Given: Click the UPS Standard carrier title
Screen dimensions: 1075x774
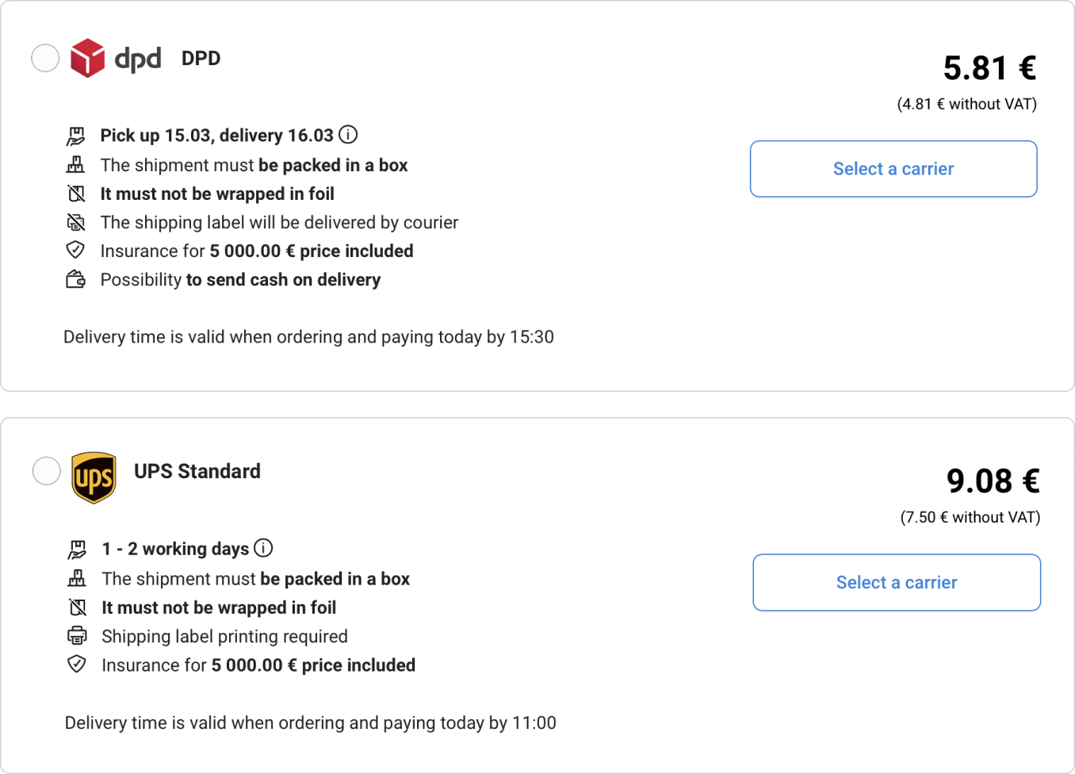Looking at the screenshot, I should (197, 471).
